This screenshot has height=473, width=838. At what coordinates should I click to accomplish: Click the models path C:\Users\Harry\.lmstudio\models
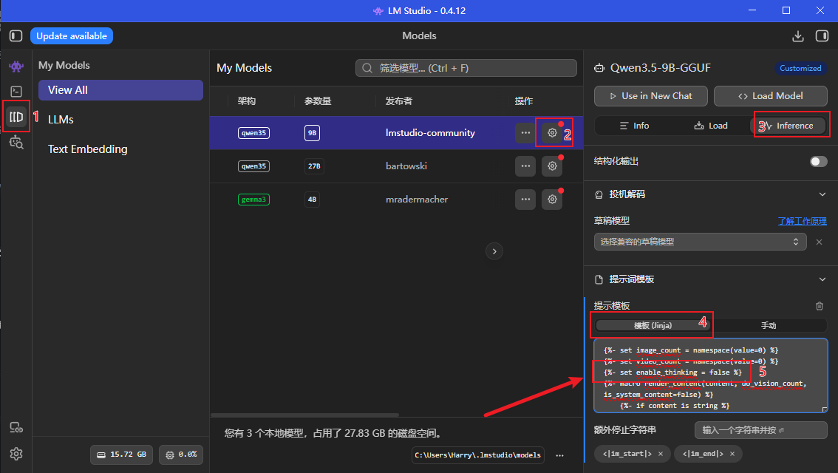pyautogui.click(x=478, y=455)
